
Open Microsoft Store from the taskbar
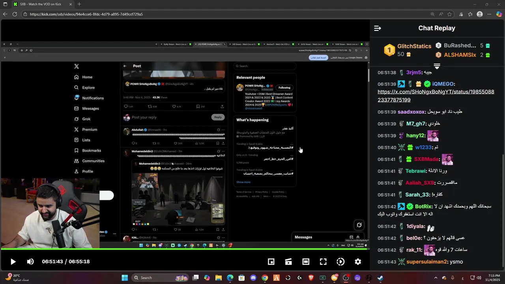pos(241,278)
